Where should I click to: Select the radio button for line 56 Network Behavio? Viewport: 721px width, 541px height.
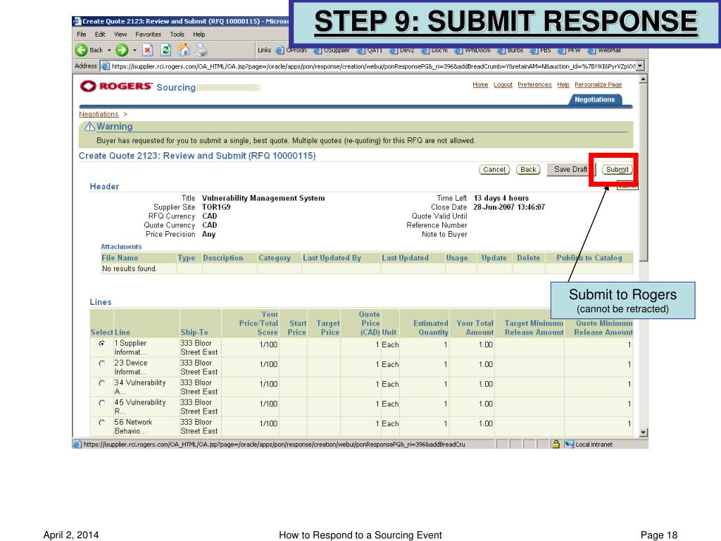tap(102, 423)
